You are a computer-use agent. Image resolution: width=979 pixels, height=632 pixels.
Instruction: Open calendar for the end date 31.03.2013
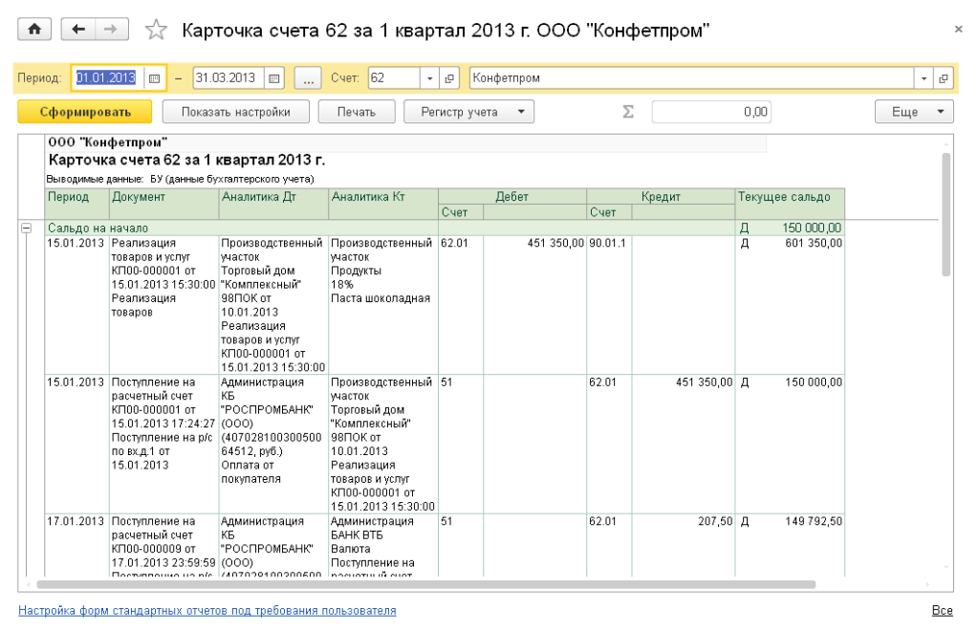coord(273,78)
